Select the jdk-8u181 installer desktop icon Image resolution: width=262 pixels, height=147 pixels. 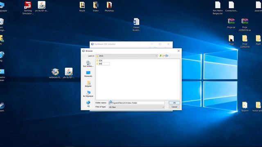[69, 73]
